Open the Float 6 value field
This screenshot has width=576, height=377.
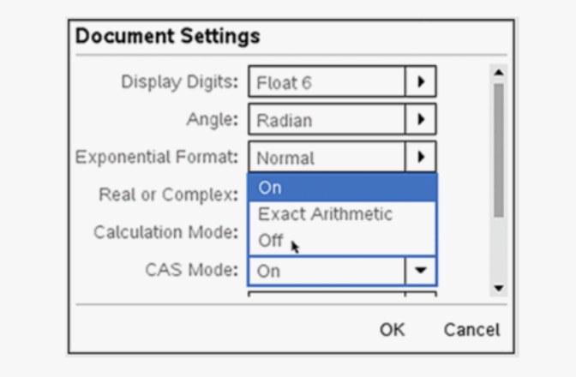click(x=327, y=81)
